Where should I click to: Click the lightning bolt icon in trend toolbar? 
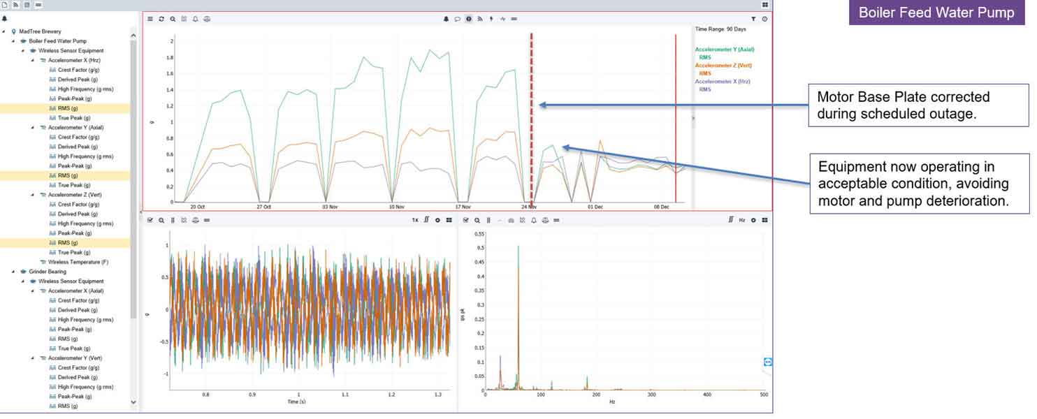click(x=491, y=19)
